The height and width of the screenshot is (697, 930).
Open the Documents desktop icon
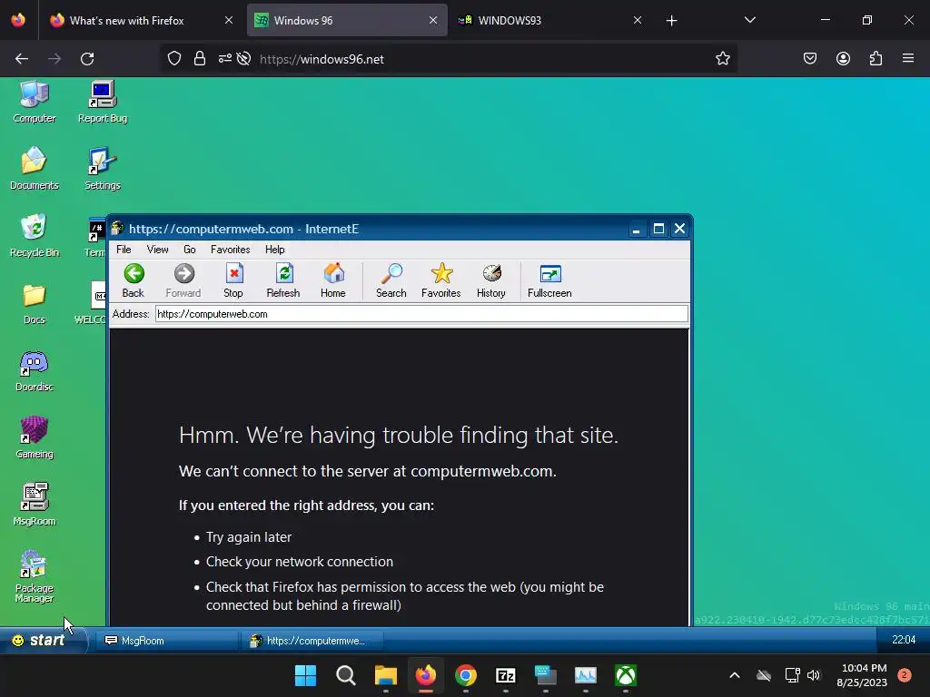pos(35,169)
